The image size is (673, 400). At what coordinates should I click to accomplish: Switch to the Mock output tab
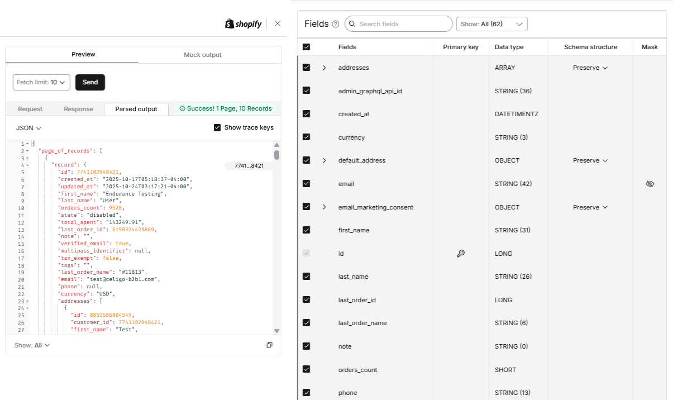tap(203, 55)
